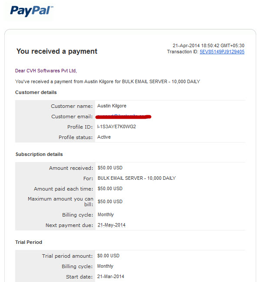Click the Maximum amount you can bill value
The height and width of the screenshot is (282, 264).
coord(110,201)
